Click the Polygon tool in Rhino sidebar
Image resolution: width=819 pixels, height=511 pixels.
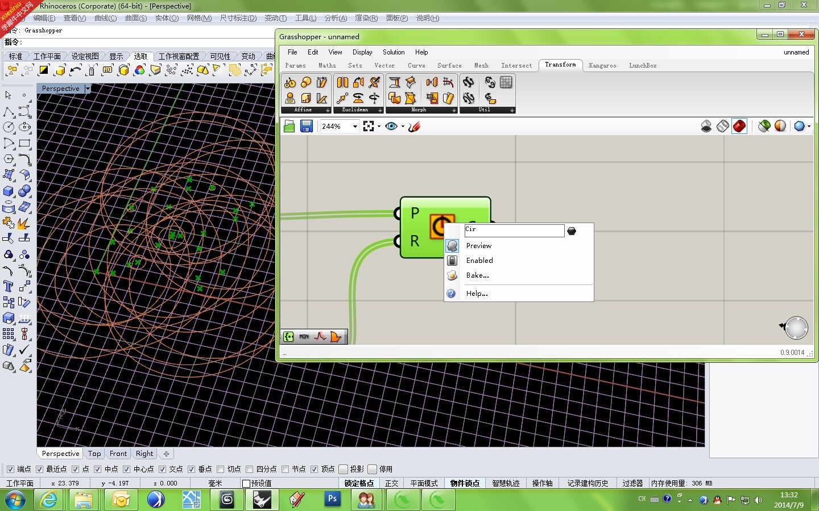pyautogui.click(x=9, y=159)
